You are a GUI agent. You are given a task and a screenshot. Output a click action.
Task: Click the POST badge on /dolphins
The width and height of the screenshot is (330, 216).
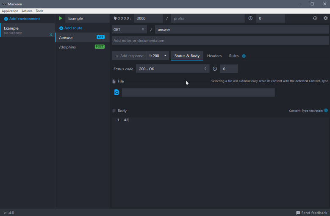100,47
